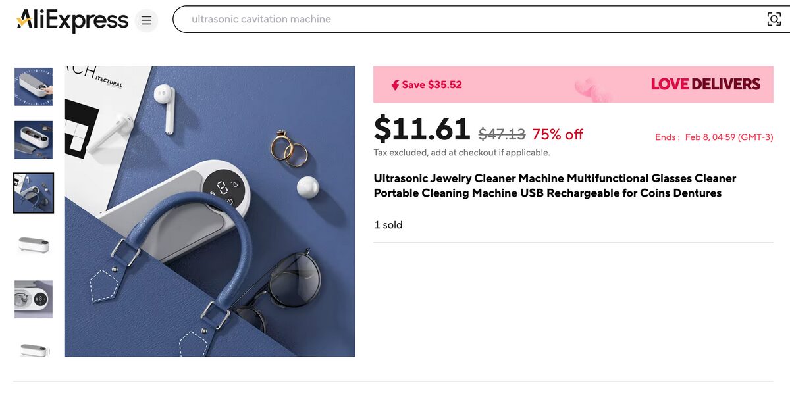Image resolution: width=790 pixels, height=396 pixels.
Task: Click the 1 sold count
Action: (388, 225)
